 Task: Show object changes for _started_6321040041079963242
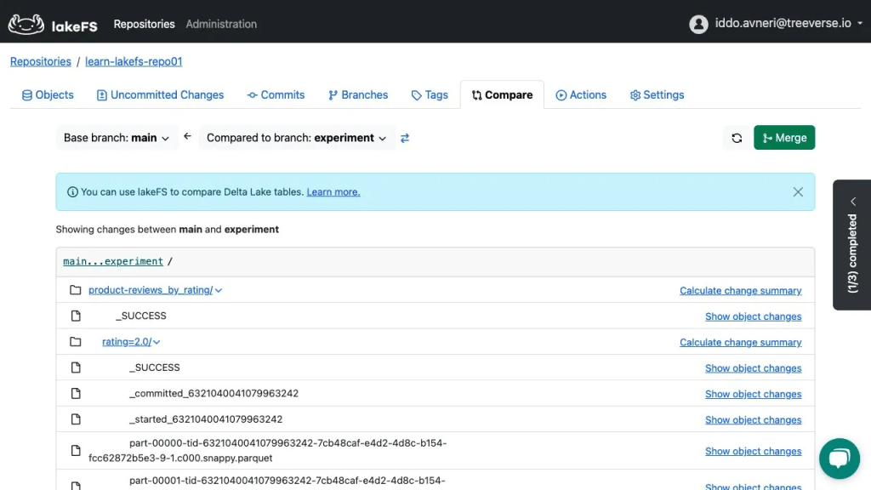pyautogui.click(x=754, y=419)
